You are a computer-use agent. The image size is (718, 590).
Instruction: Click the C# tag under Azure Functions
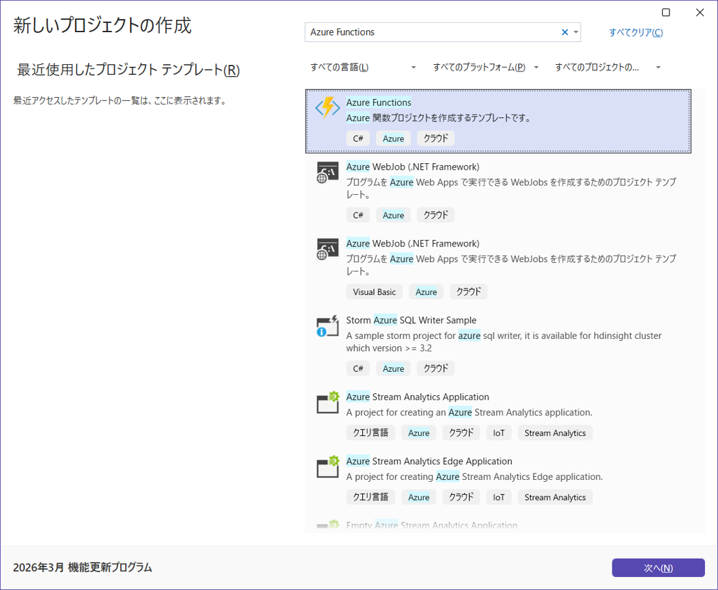click(x=358, y=138)
